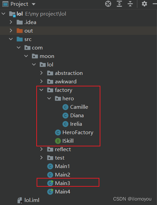This screenshot has width=157, height=205.
Task: Hide the Project tool window
Action: pyautogui.click(x=155, y=4)
